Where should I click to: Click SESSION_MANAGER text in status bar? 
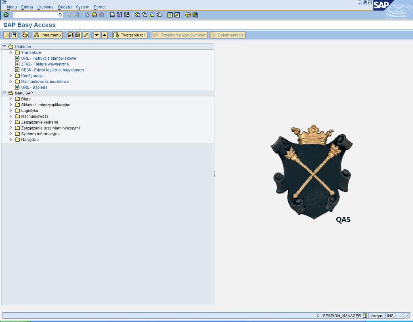(342, 316)
